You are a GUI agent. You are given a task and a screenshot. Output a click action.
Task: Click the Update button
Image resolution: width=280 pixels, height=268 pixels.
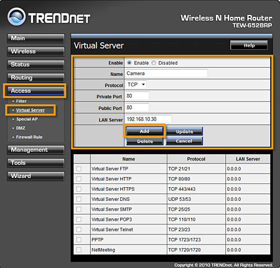(184, 131)
